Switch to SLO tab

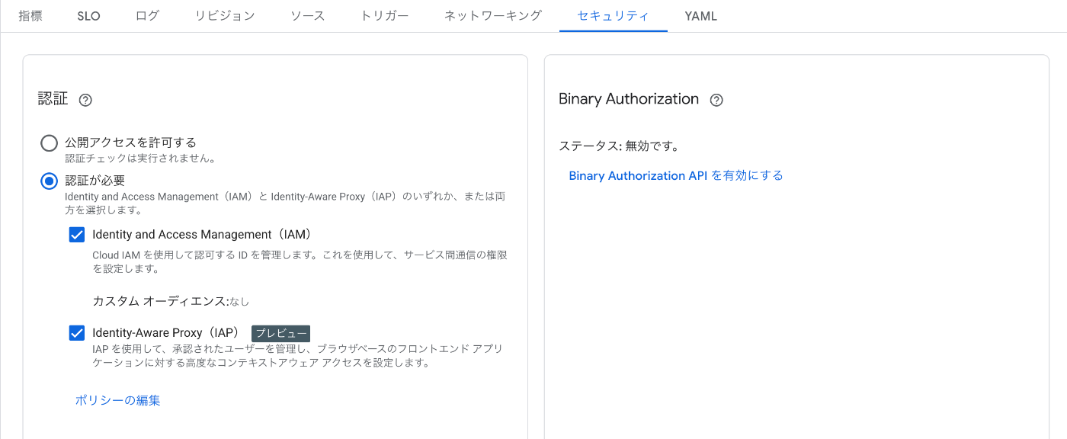[89, 16]
